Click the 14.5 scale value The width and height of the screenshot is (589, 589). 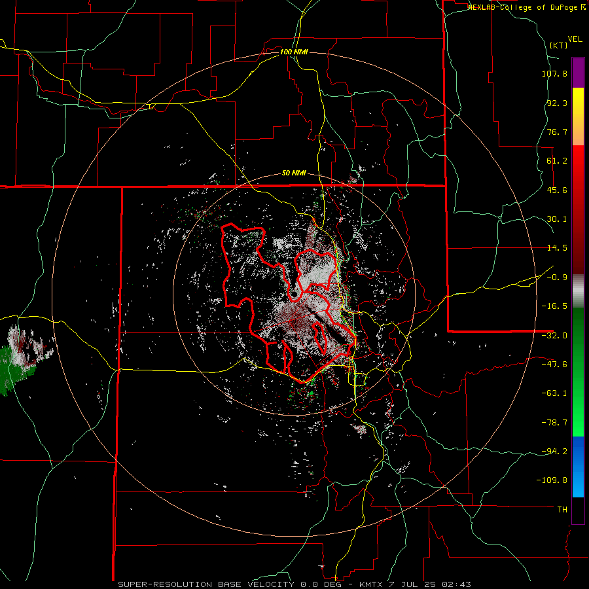(557, 248)
